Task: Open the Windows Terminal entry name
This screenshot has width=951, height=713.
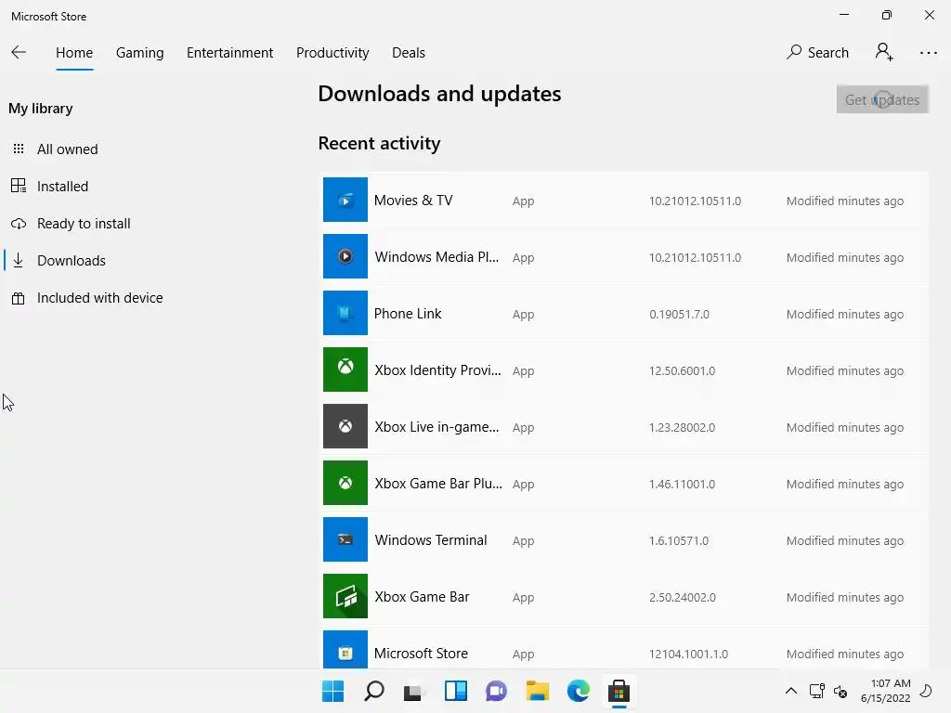Action: pyautogui.click(x=431, y=540)
